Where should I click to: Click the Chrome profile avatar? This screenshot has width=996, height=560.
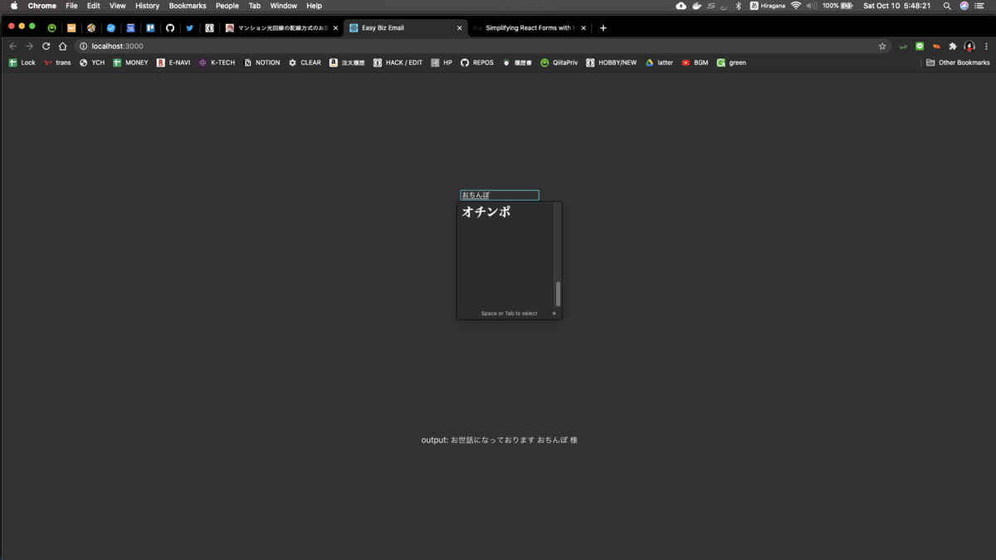[969, 46]
